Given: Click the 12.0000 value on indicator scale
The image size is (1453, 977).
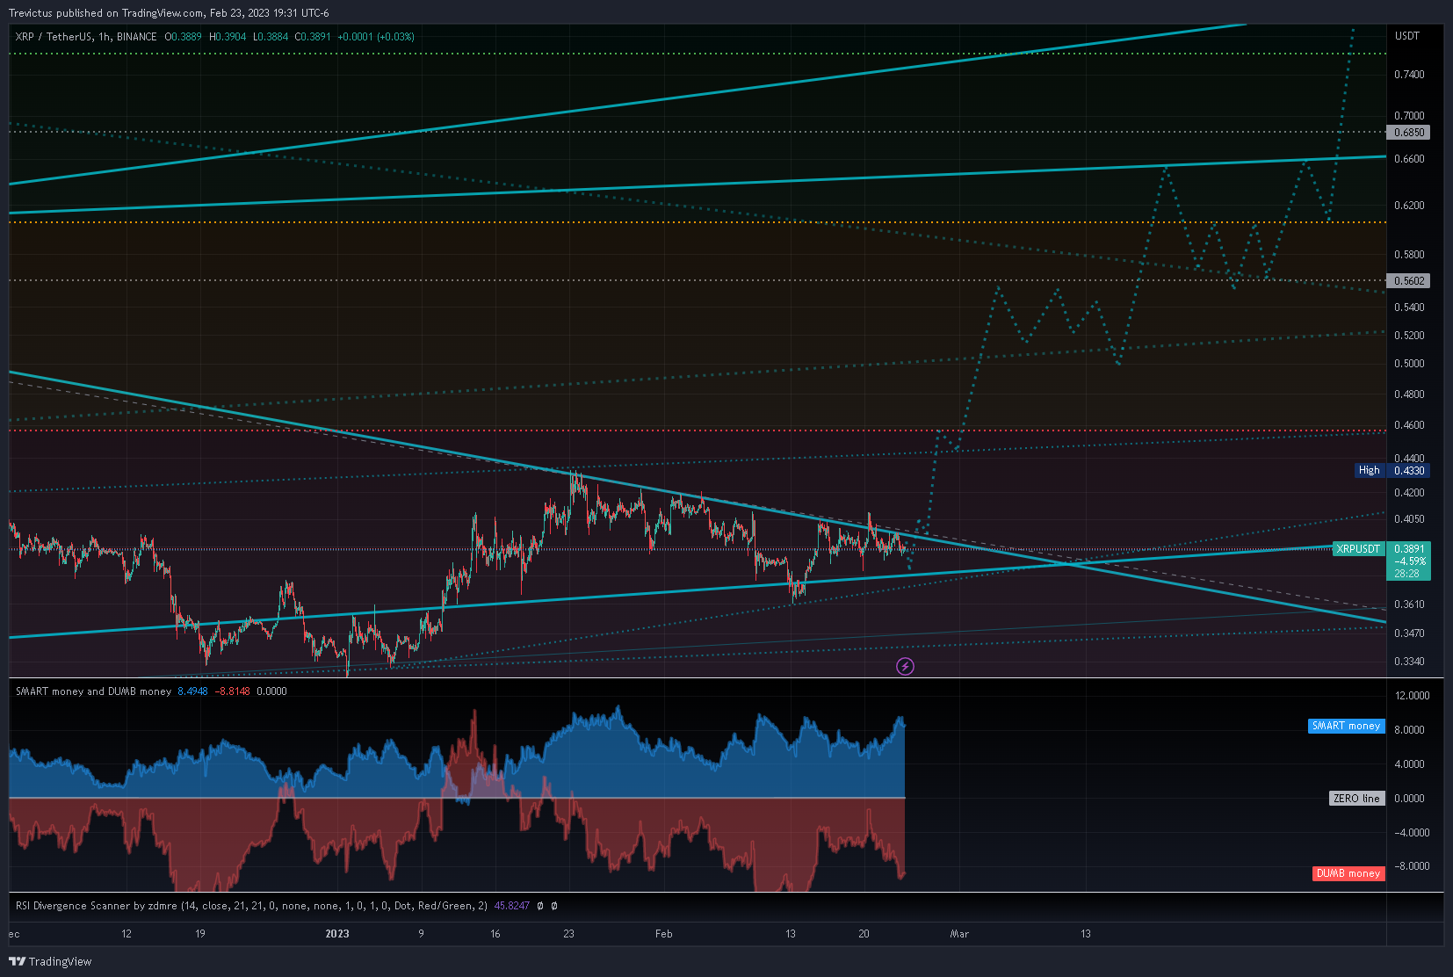Looking at the screenshot, I should coord(1412,696).
